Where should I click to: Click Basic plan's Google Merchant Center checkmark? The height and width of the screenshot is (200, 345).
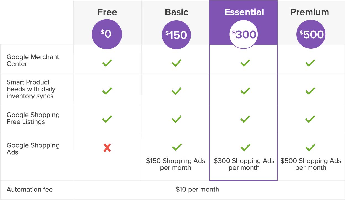point(177,63)
